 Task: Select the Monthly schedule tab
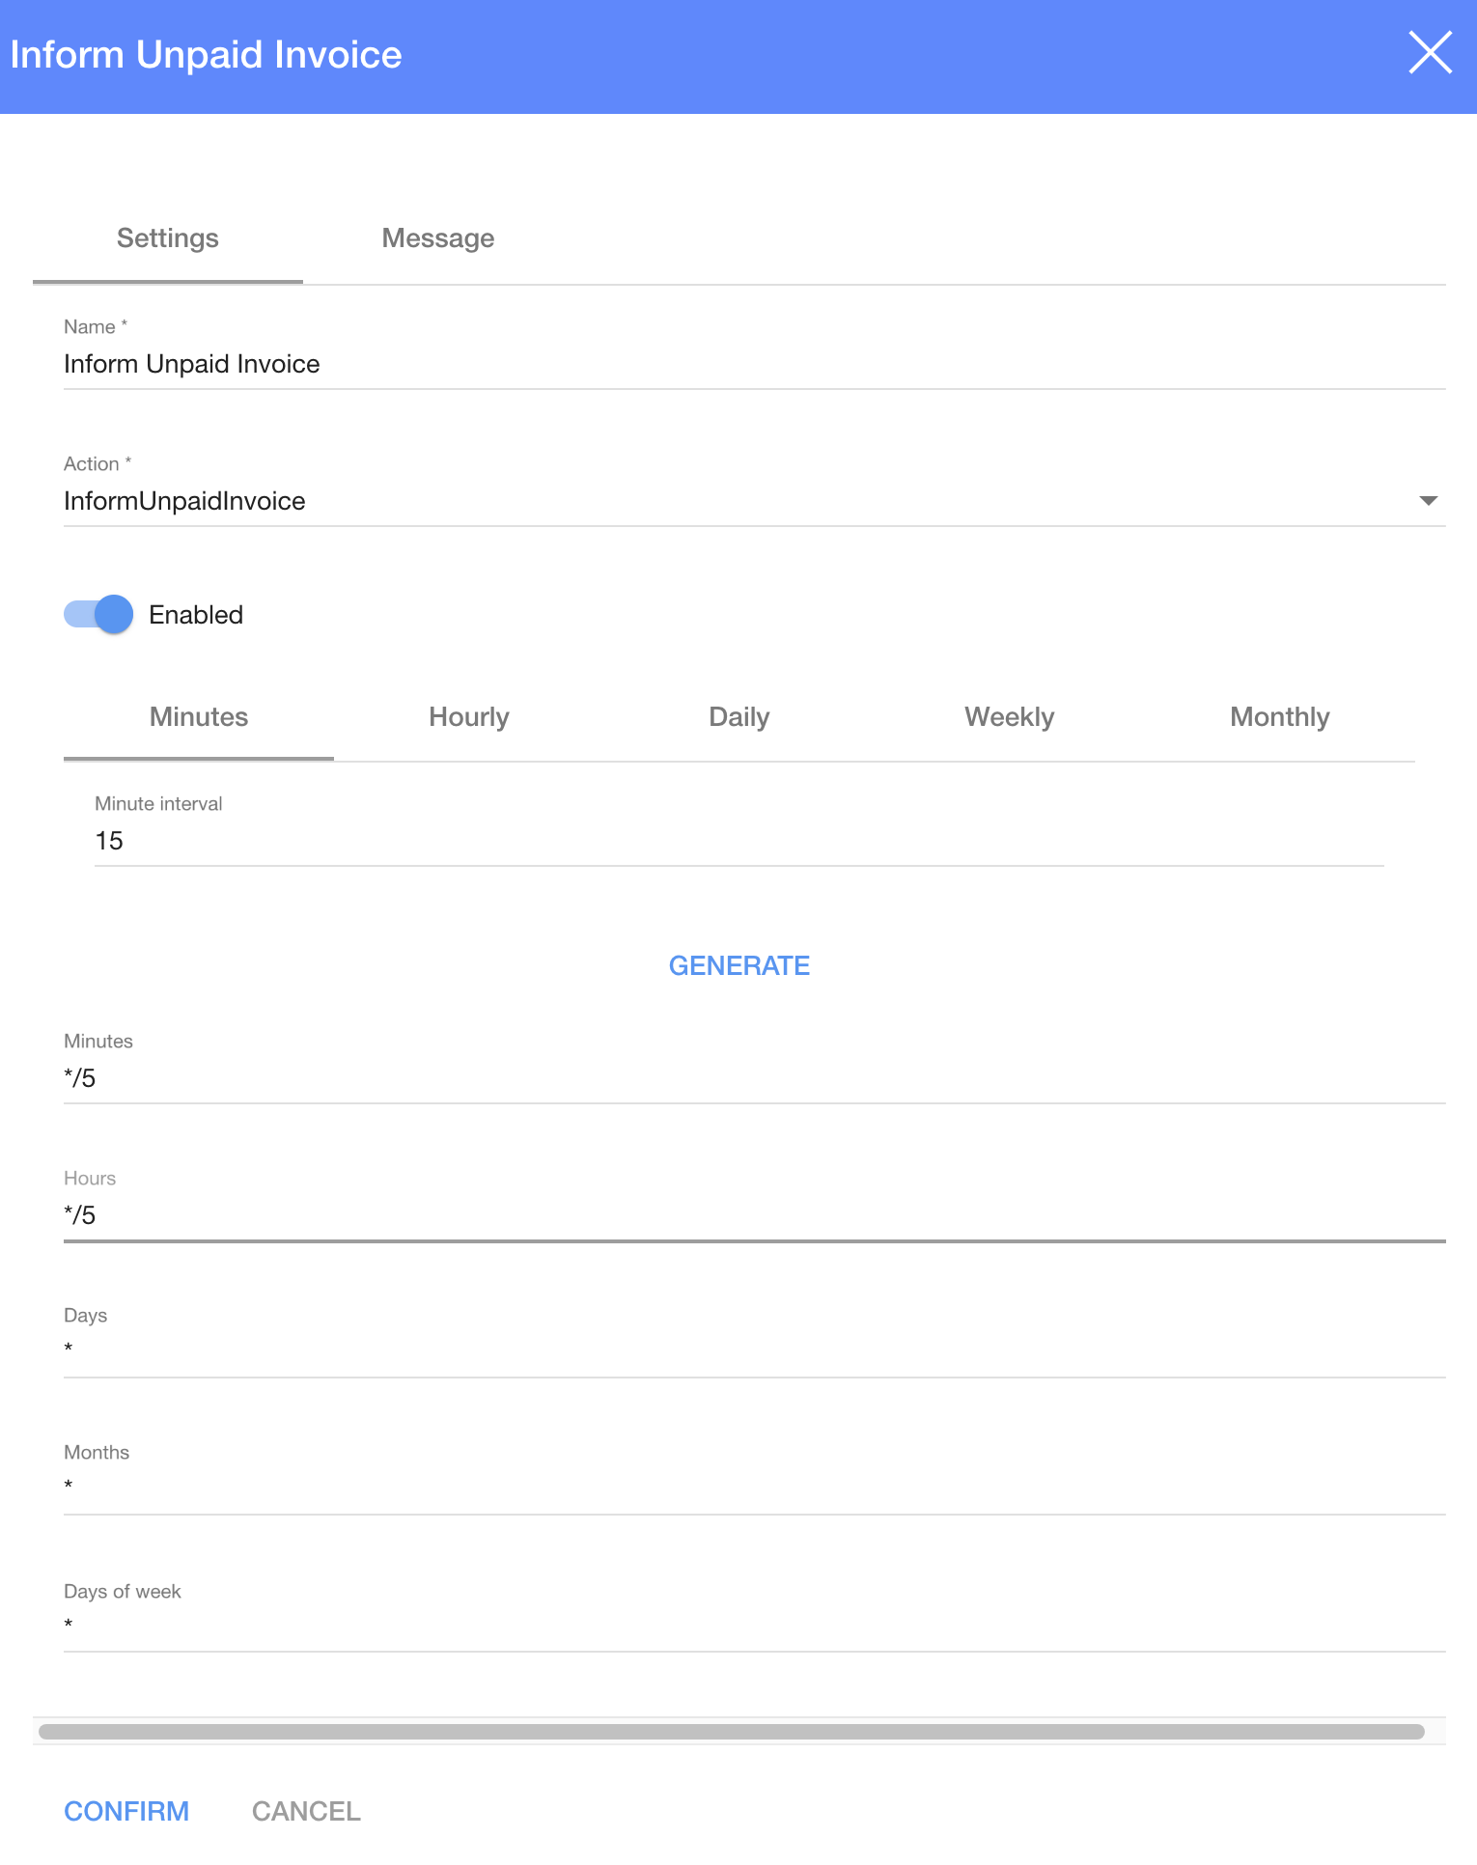click(x=1279, y=717)
